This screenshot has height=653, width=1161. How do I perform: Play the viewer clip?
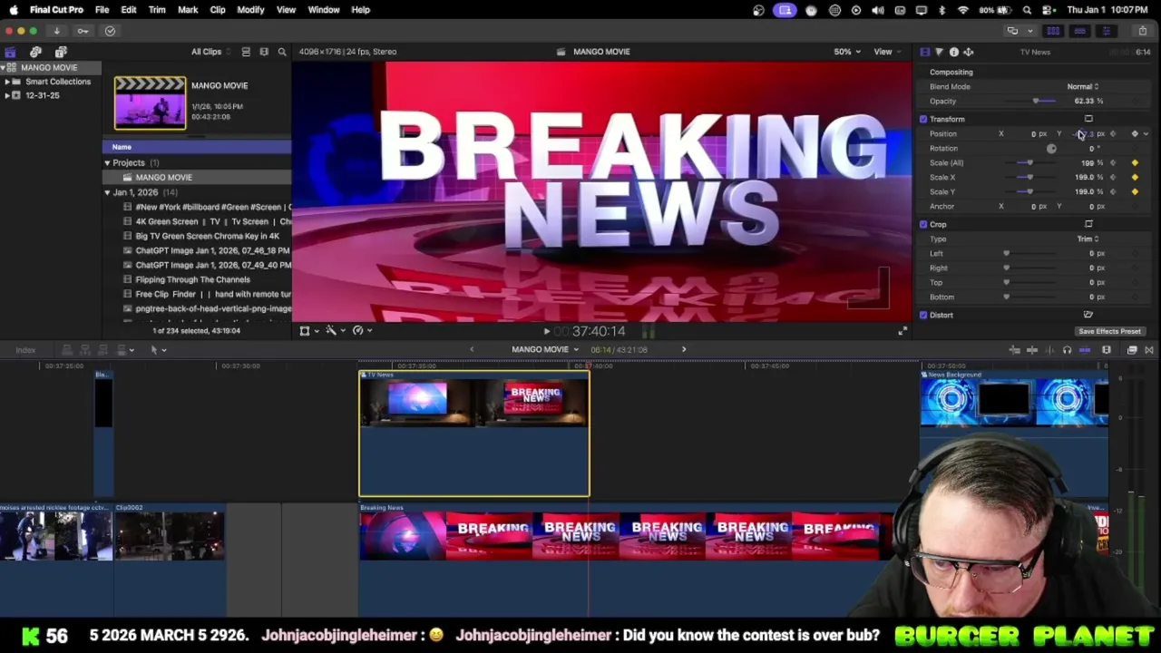[546, 331]
